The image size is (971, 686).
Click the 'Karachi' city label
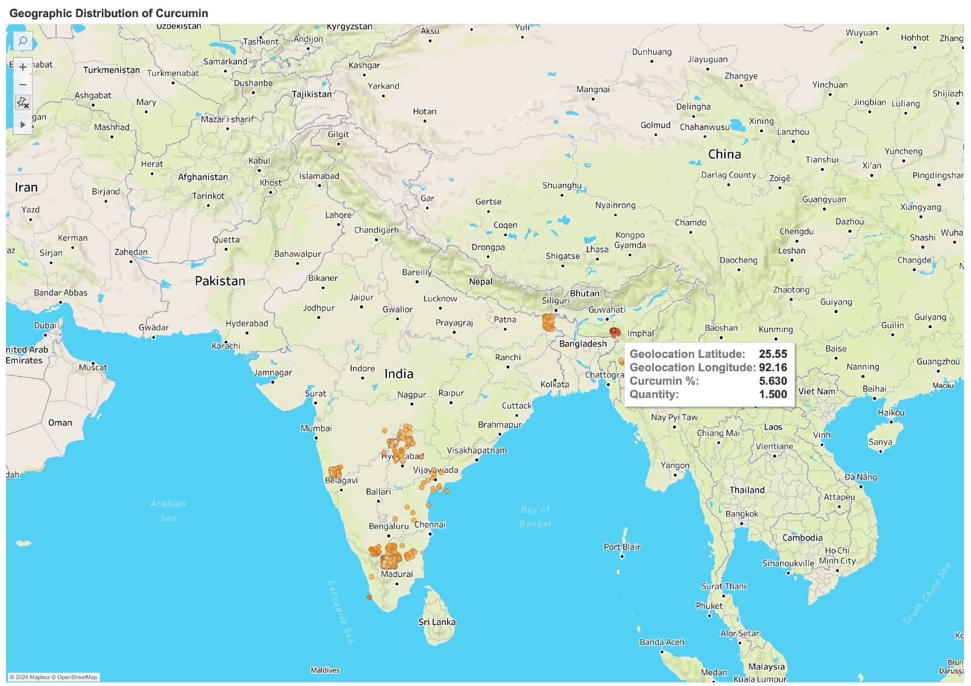tap(226, 346)
